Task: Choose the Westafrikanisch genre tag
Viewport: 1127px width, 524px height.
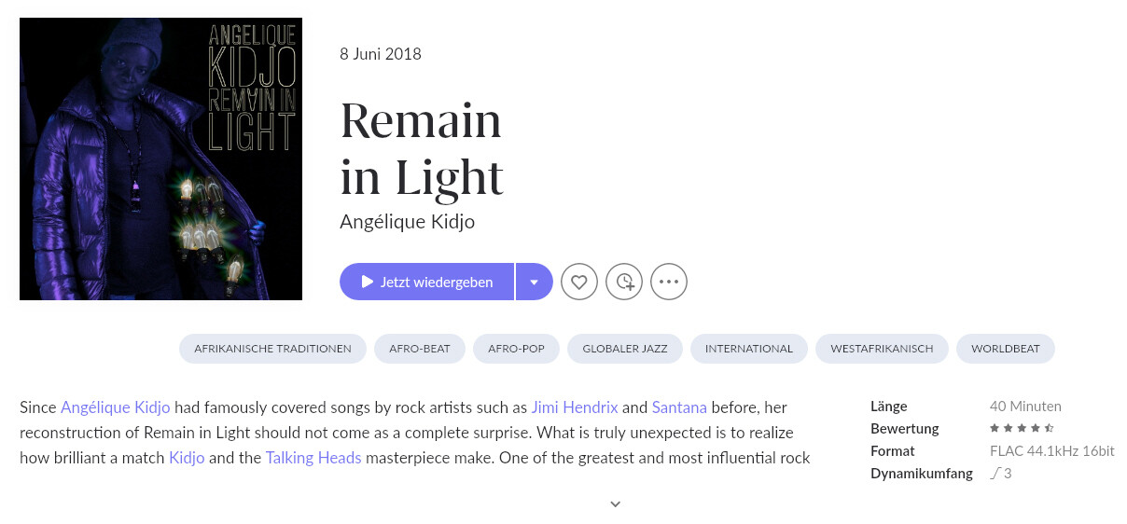Action: click(882, 349)
